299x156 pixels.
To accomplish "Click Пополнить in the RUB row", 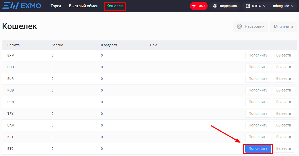I will pos(258,90).
